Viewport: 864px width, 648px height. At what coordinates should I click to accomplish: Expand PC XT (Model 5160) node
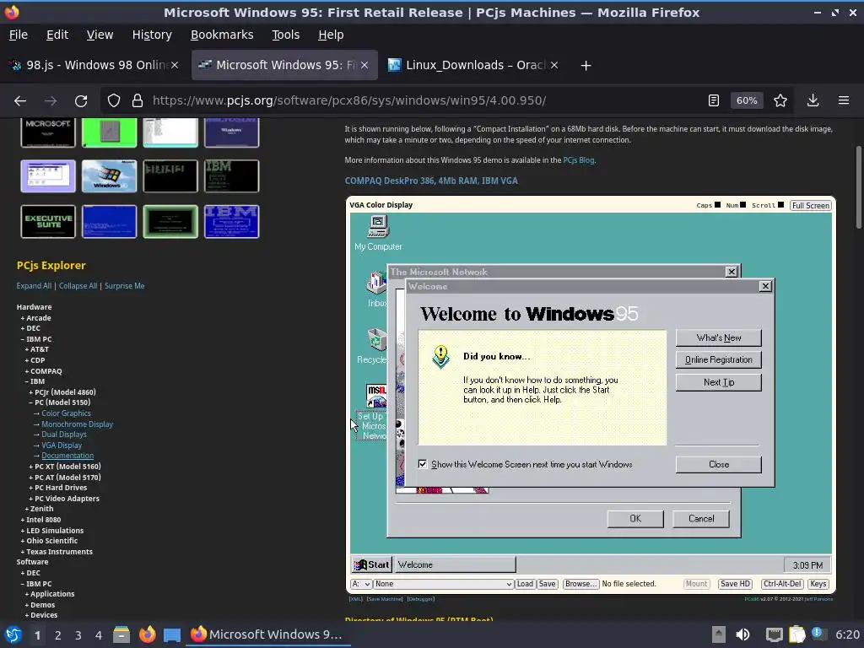point(65,466)
